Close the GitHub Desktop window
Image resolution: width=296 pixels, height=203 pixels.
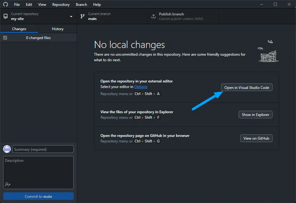point(289,4)
